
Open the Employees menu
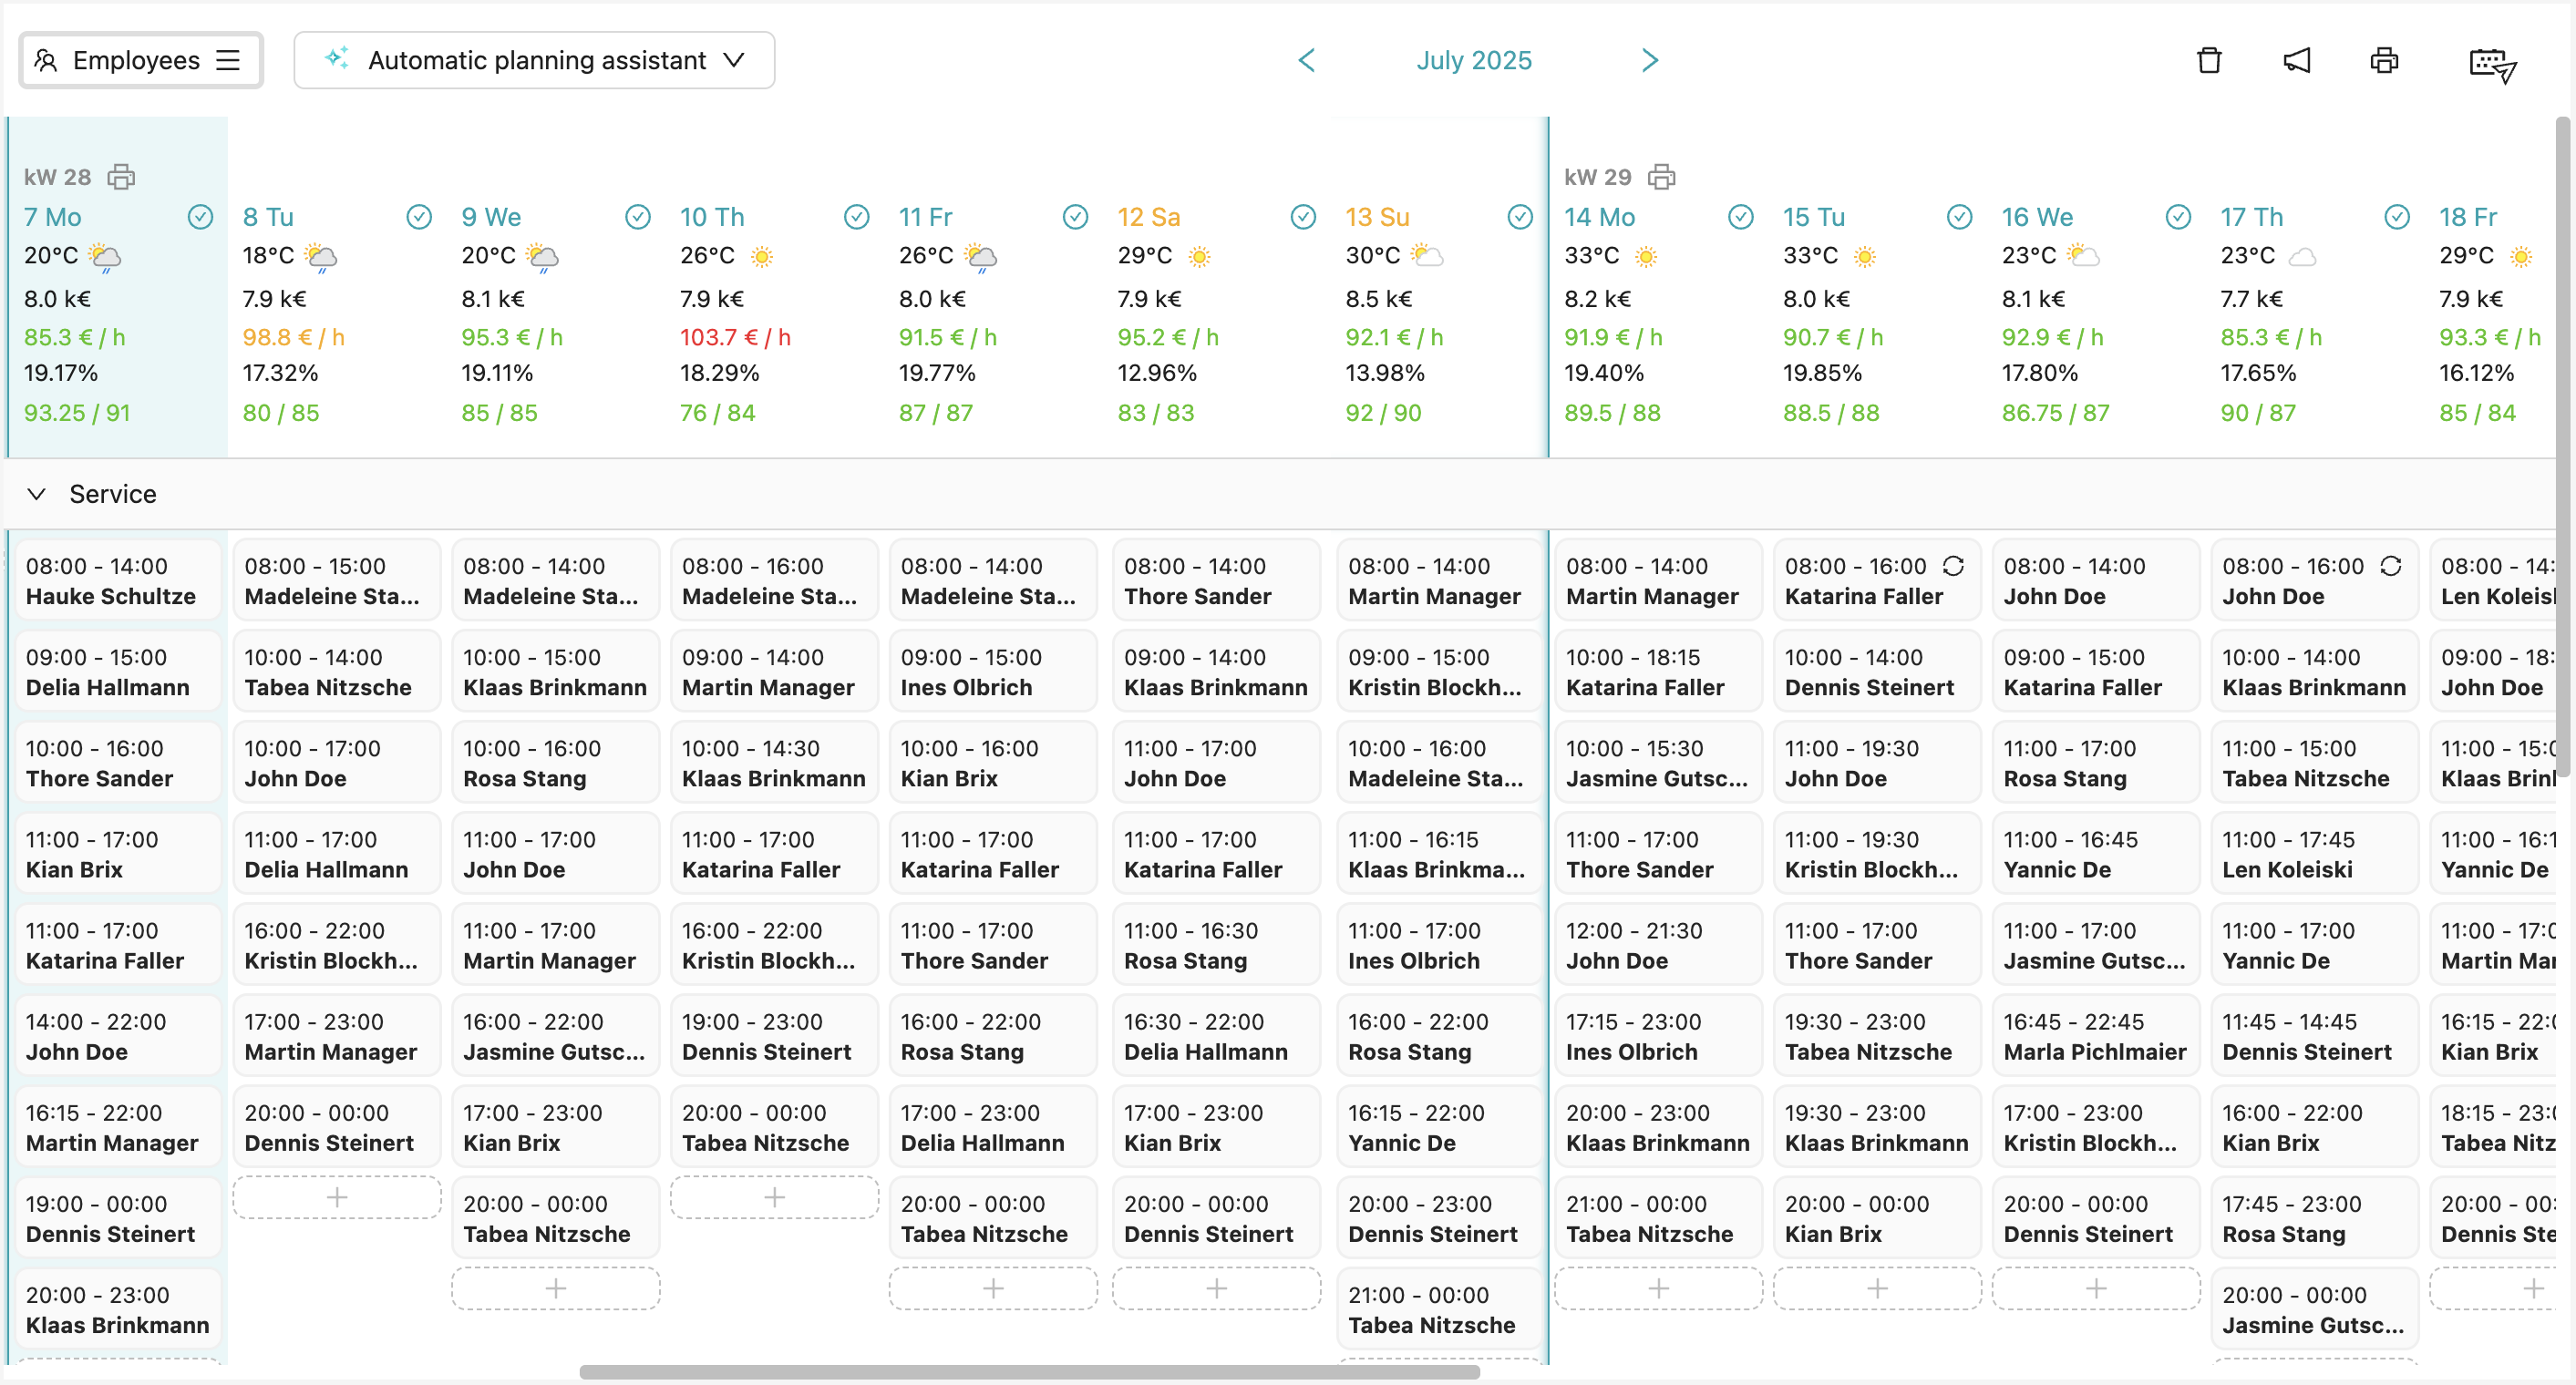tap(140, 60)
